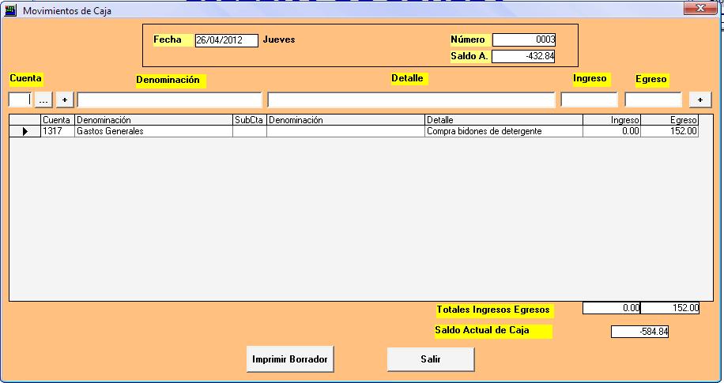Viewport: 724px width, 383px height.
Task: Focus the Ingreso amount entry field
Action: (x=589, y=100)
